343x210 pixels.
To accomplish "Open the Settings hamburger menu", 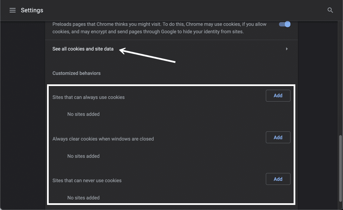I will (x=13, y=10).
